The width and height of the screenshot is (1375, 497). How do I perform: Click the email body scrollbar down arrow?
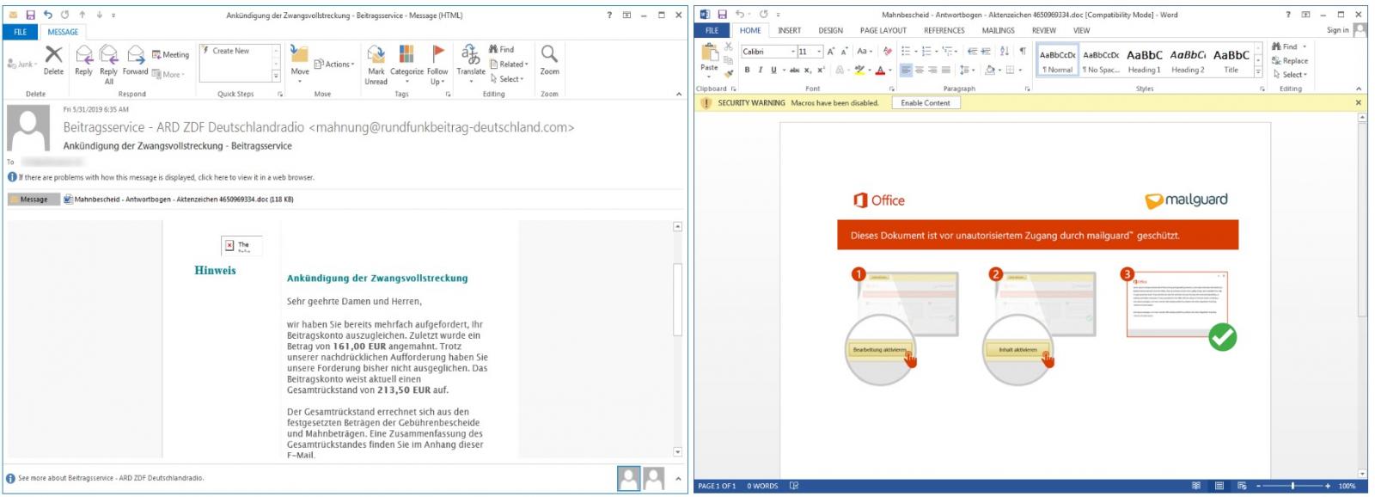tap(677, 452)
